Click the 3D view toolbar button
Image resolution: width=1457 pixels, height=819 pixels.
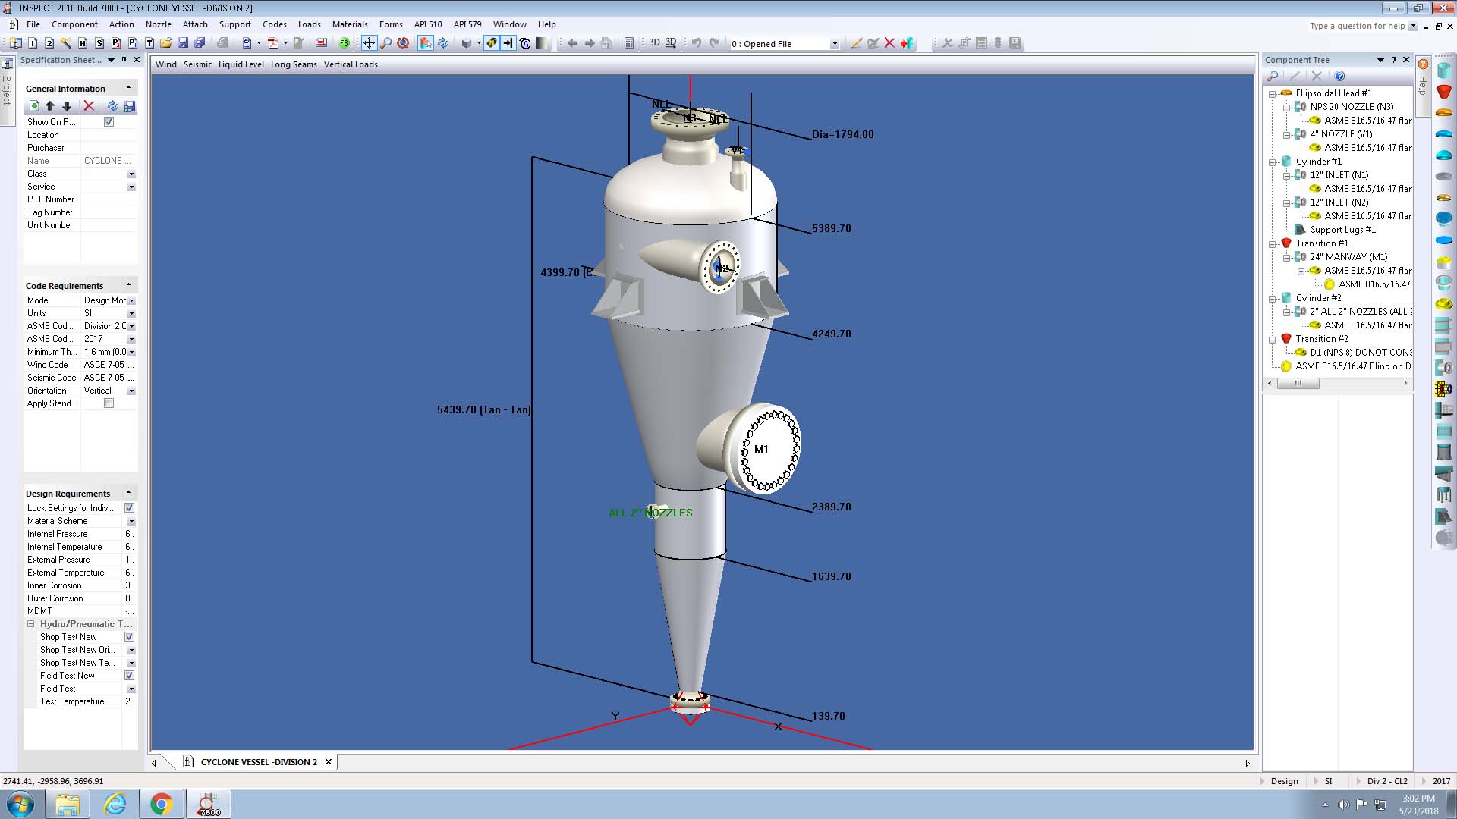(654, 43)
